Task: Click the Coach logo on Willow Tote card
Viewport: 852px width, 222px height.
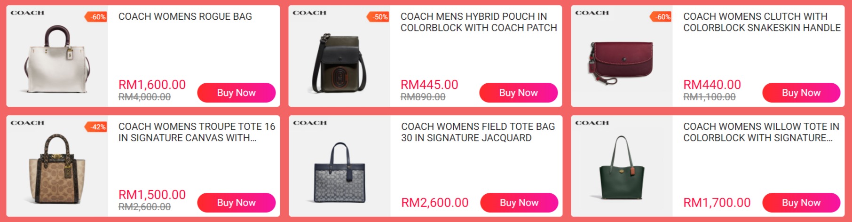Action: tap(592, 123)
